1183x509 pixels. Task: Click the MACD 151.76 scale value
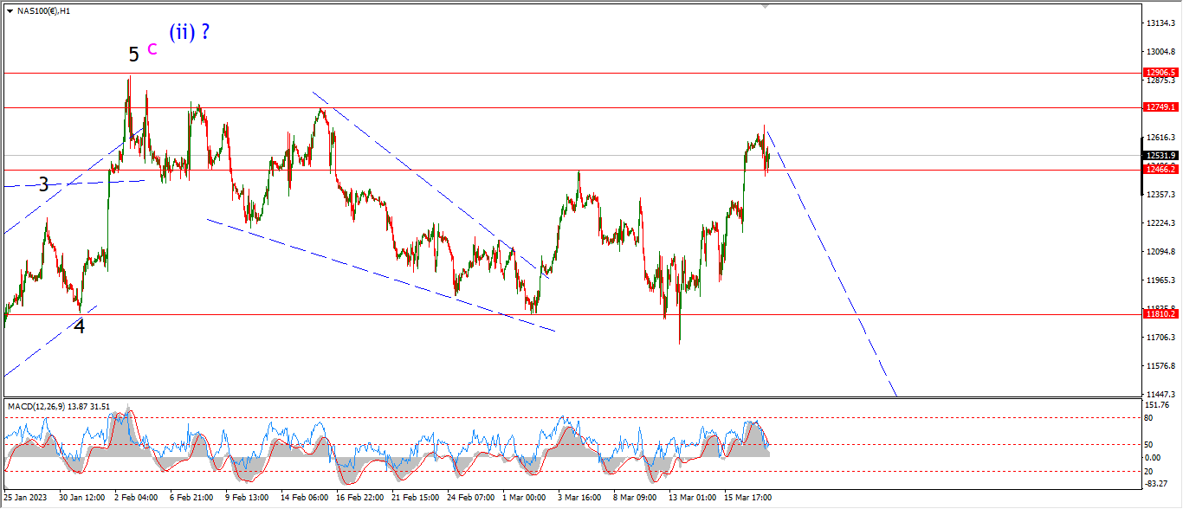click(1158, 404)
